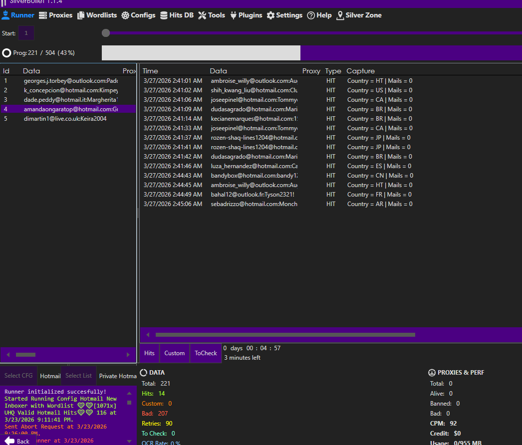Go to Hits DB
This screenshot has width=522, height=445.
[x=177, y=15]
